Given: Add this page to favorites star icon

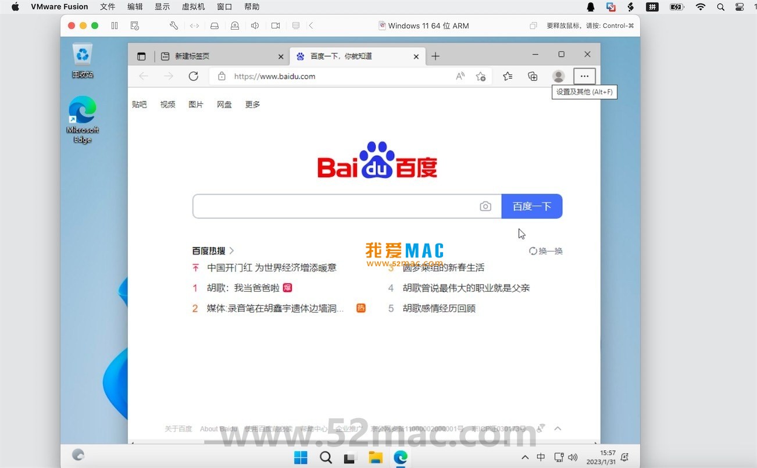Looking at the screenshot, I should [480, 76].
